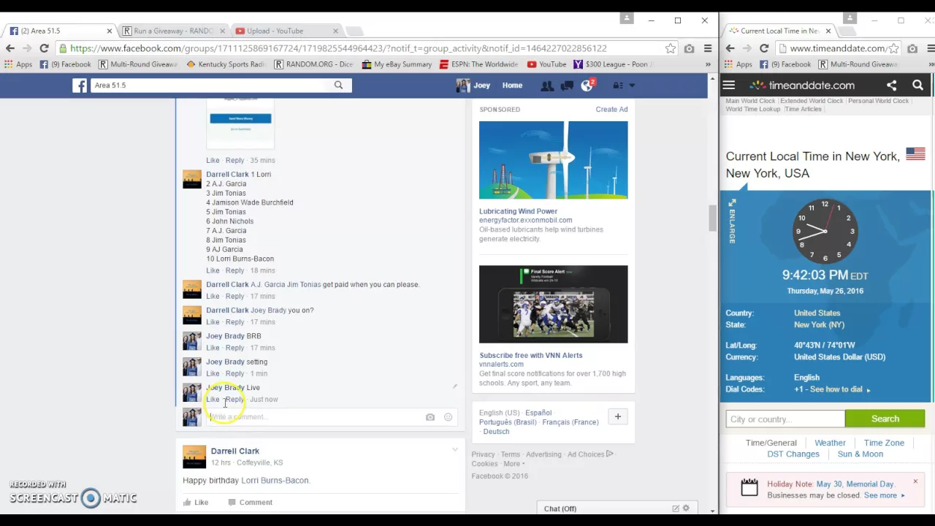Click the Write a comment field
This screenshot has width=935, height=526.
click(314, 416)
